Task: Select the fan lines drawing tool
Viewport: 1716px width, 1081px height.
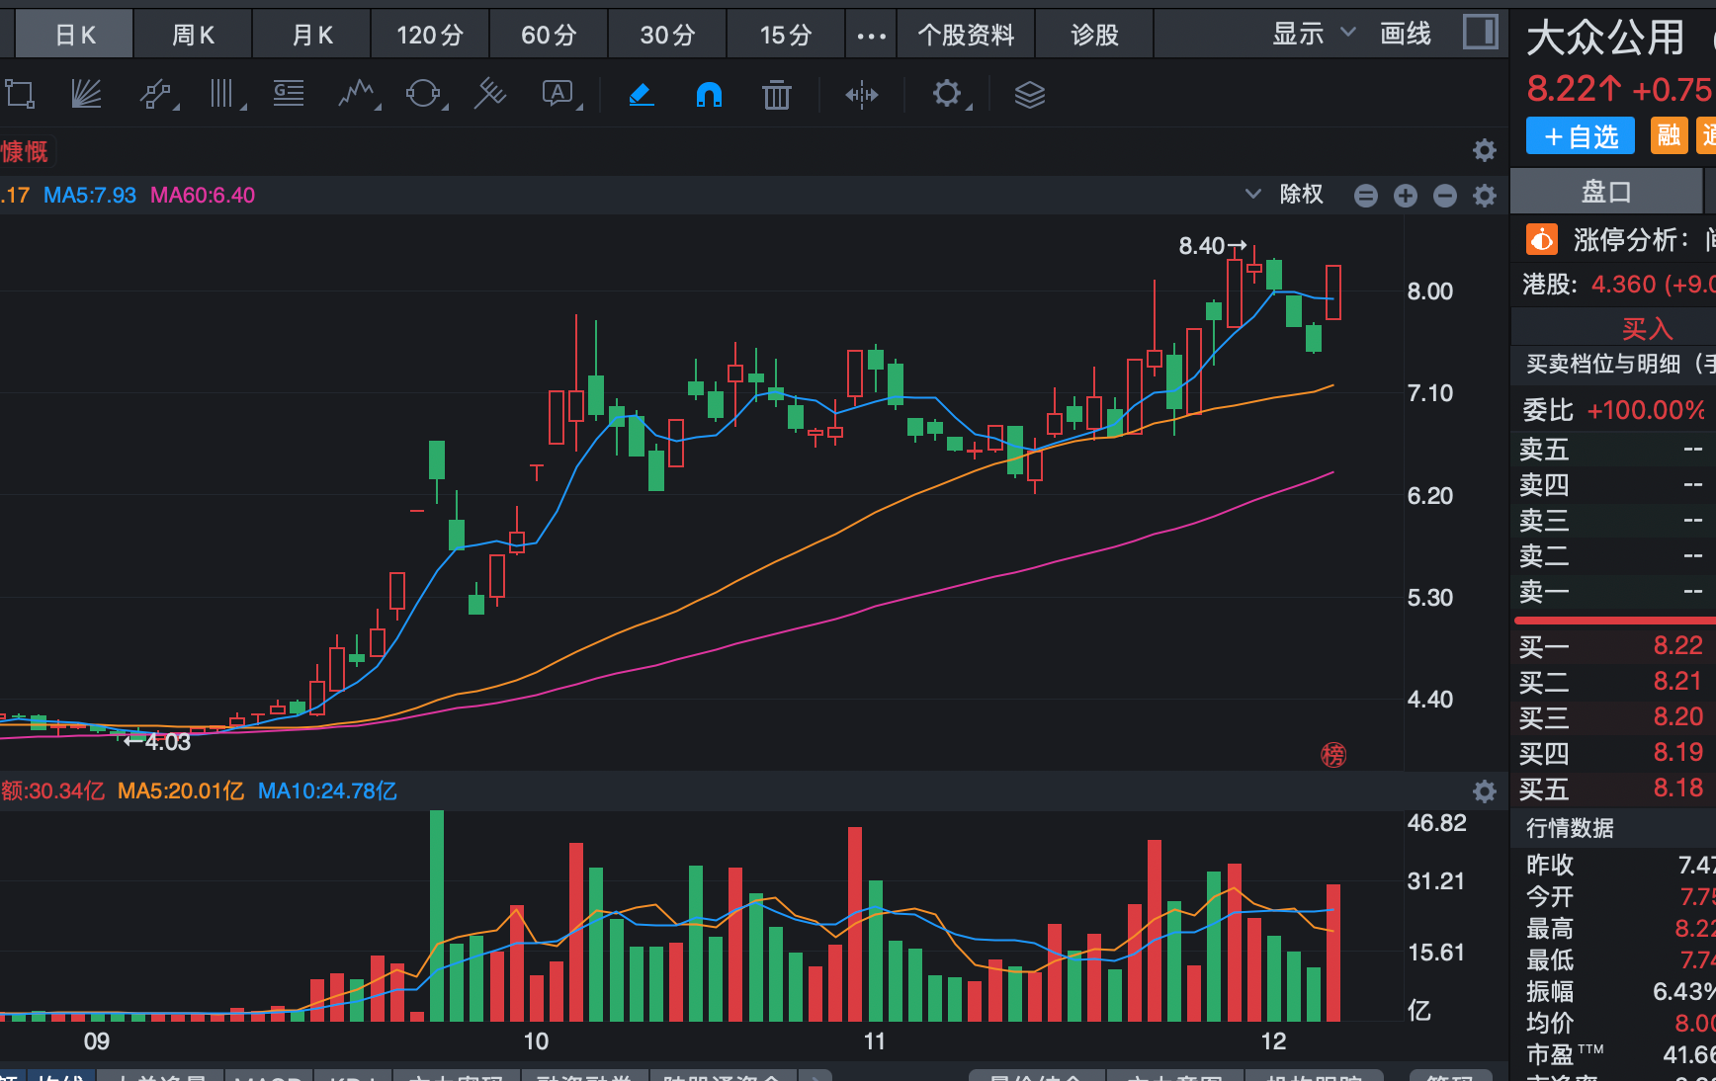Action: pyautogui.click(x=87, y=95)
